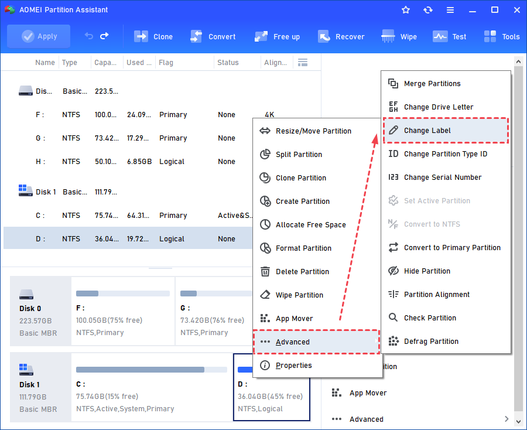Select the Disk 1 block in disk map
The height and width of the screenshot is (430, 527).
40,387
